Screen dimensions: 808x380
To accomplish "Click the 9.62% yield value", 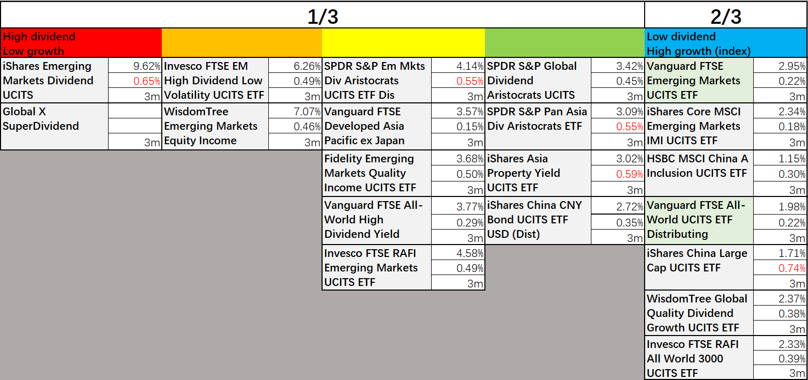I will tap(135, 66).
